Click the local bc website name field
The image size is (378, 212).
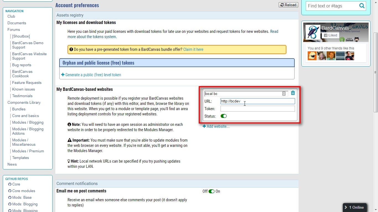(246, 94)
